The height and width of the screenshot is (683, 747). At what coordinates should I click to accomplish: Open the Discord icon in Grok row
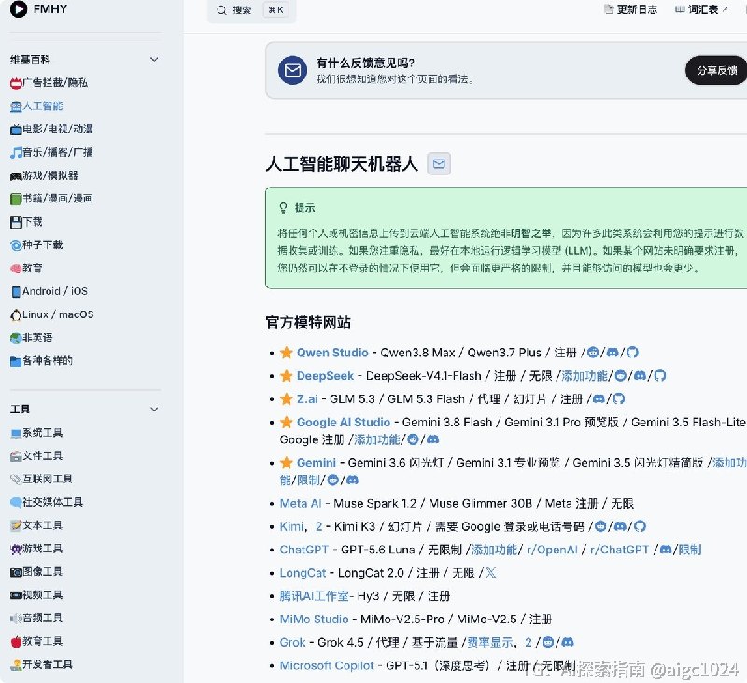point(568,643)
